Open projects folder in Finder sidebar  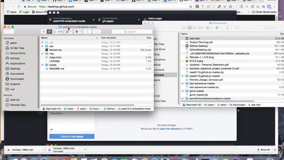(x=13, y=84)
